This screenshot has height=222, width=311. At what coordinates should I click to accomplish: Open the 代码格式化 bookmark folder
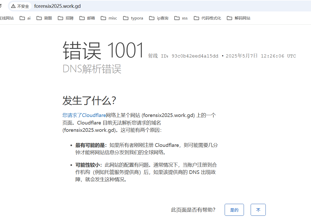point(207,18)
